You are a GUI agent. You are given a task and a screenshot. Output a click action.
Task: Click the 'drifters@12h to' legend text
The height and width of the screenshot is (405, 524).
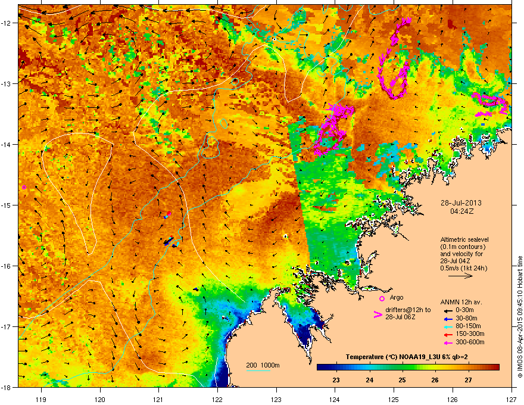tap(408, 310)
